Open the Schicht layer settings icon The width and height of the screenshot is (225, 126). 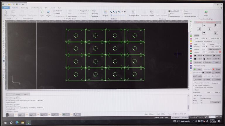(x=206, y=13)
